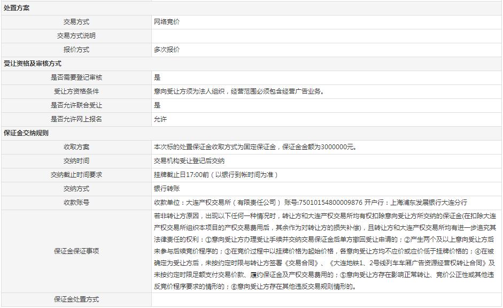Viewport: 503px width, 308px height.
Task: Click the 收款账号 account details text
Action: (310, 203)
